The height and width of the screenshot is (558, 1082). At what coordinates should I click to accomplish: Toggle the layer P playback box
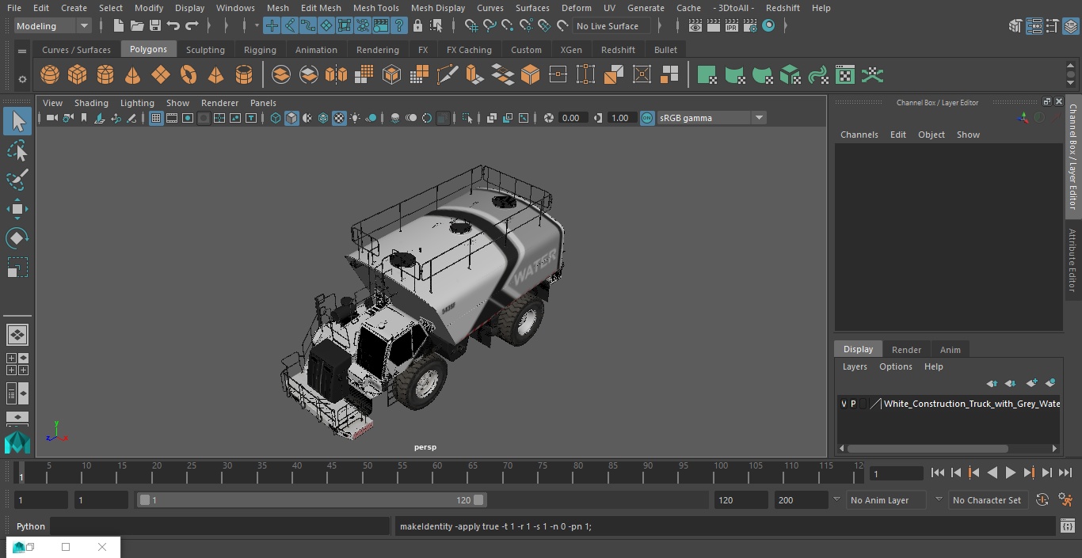coord(853,404)
